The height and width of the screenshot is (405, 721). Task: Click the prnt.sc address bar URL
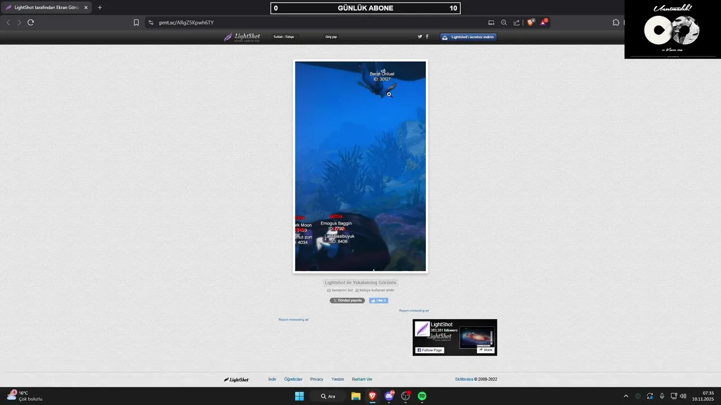[x=186, y=22]
